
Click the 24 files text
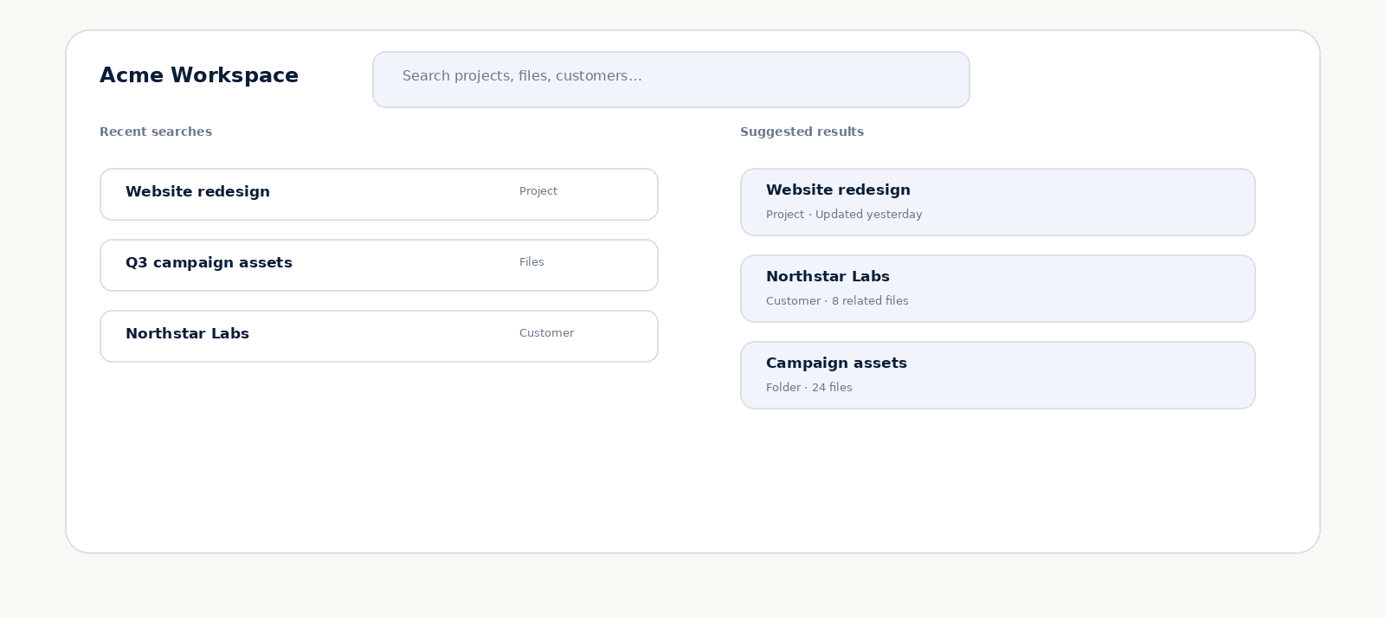(x=832, y=388)
